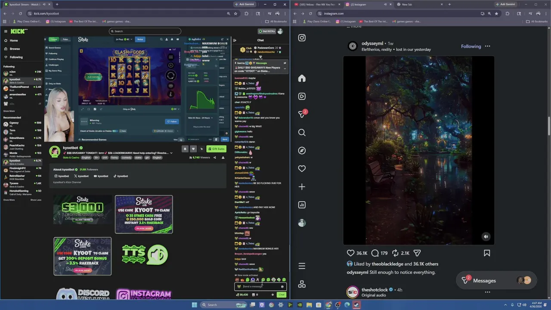Expand the kyootbot stream title chevron
This screenshot has width=551, height=310.
click(x=171, y=153)
